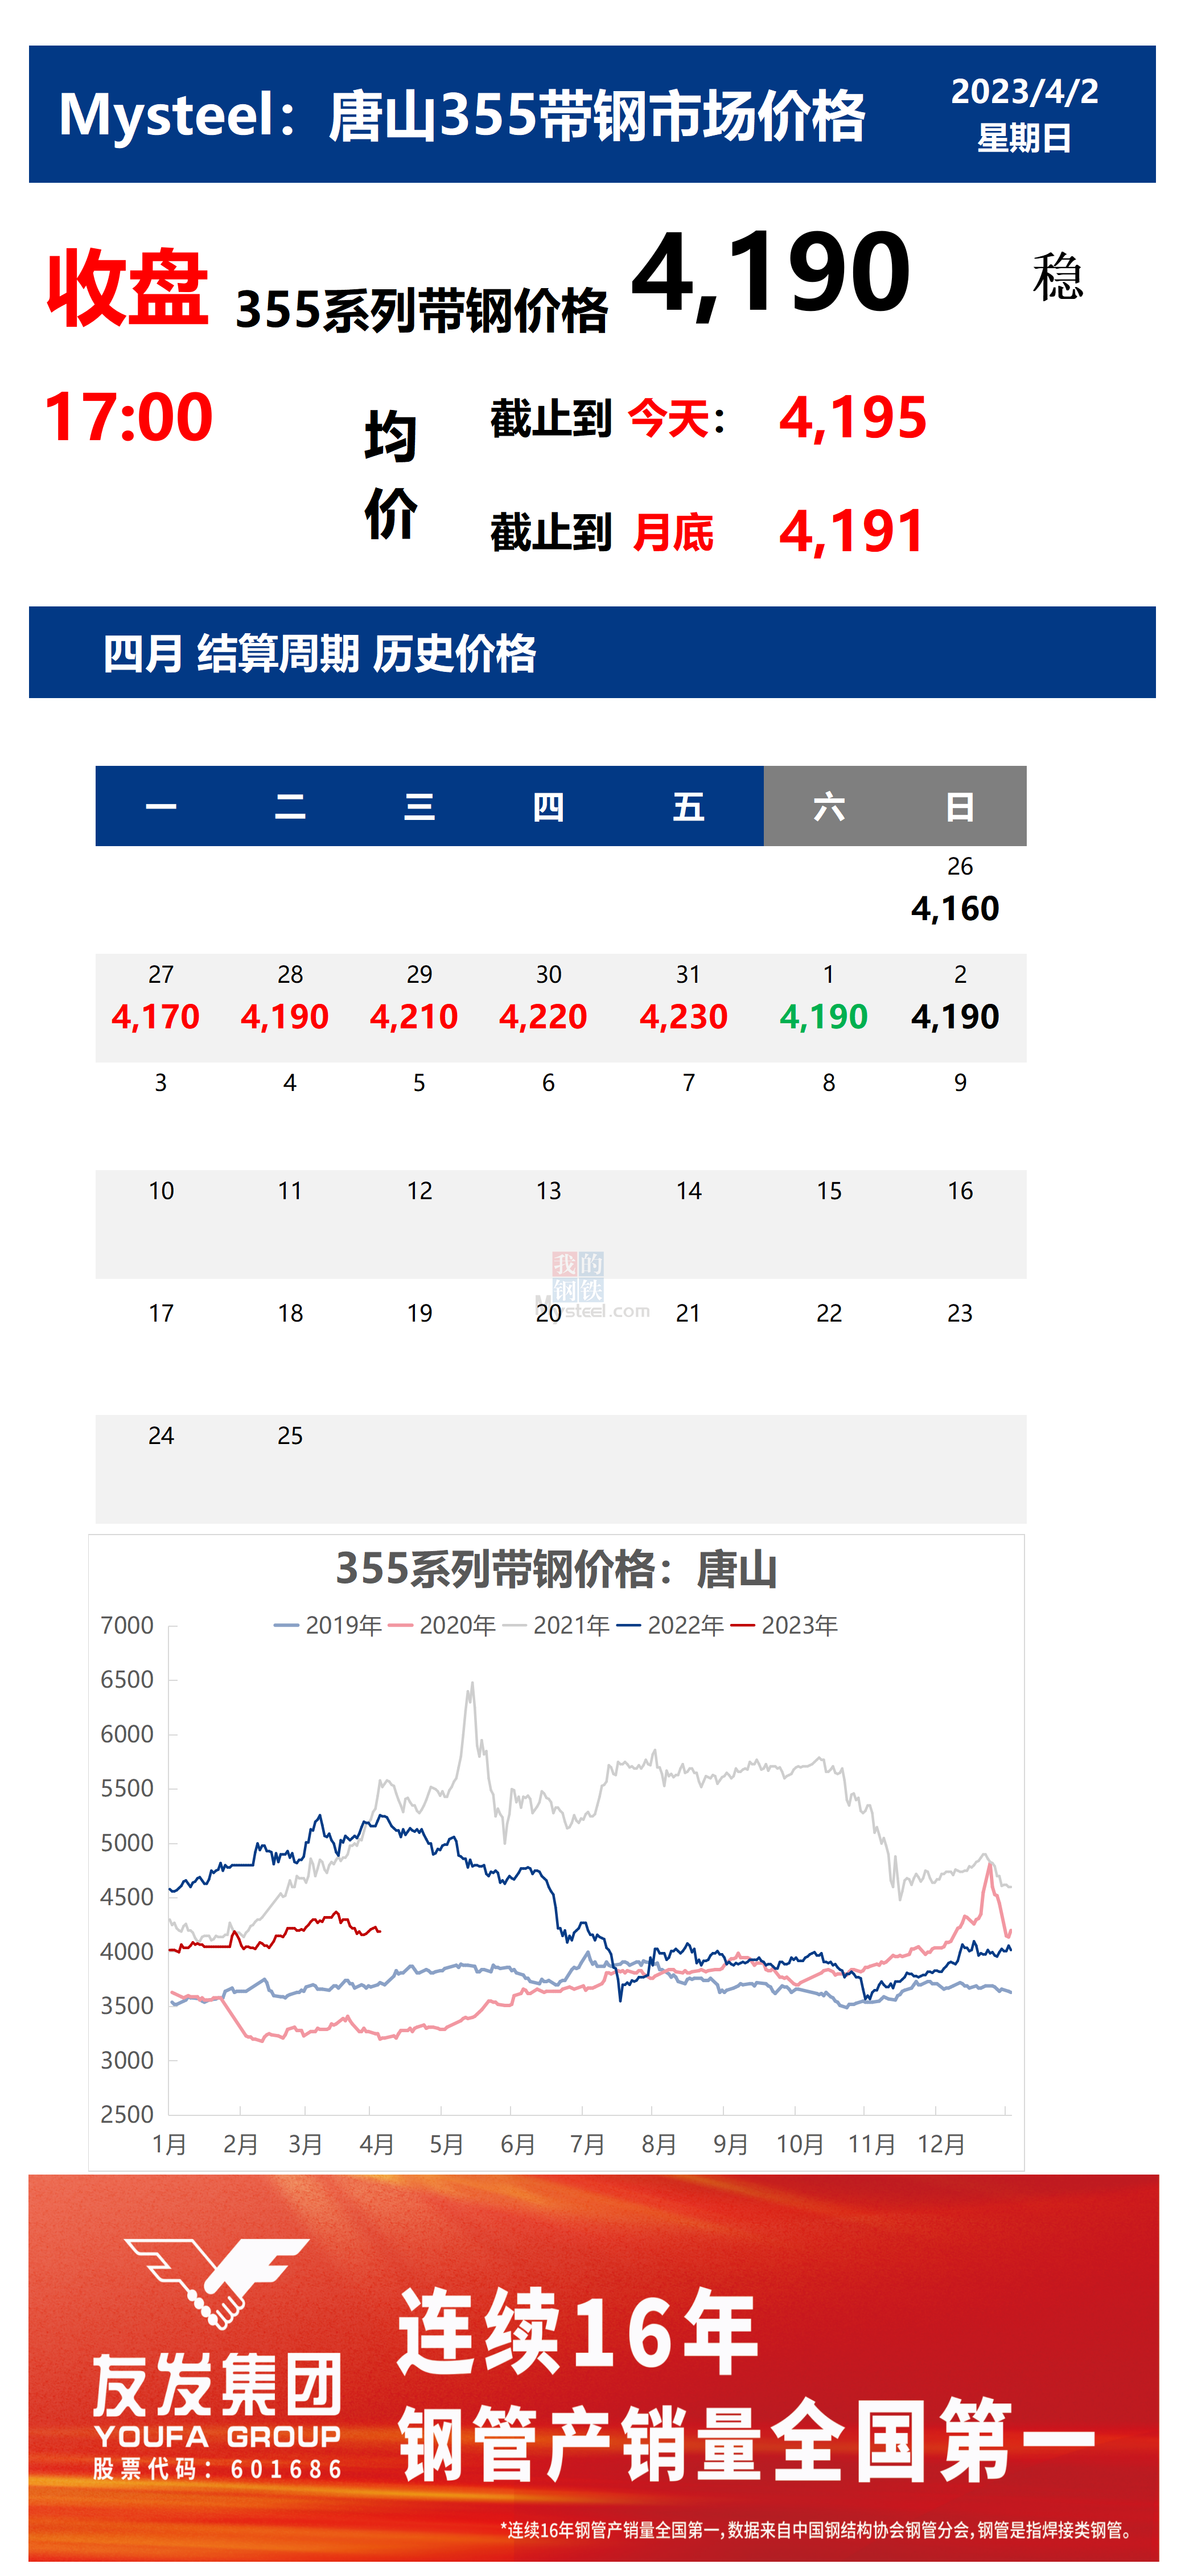Click the 收盘 red label

click(128, 288)
